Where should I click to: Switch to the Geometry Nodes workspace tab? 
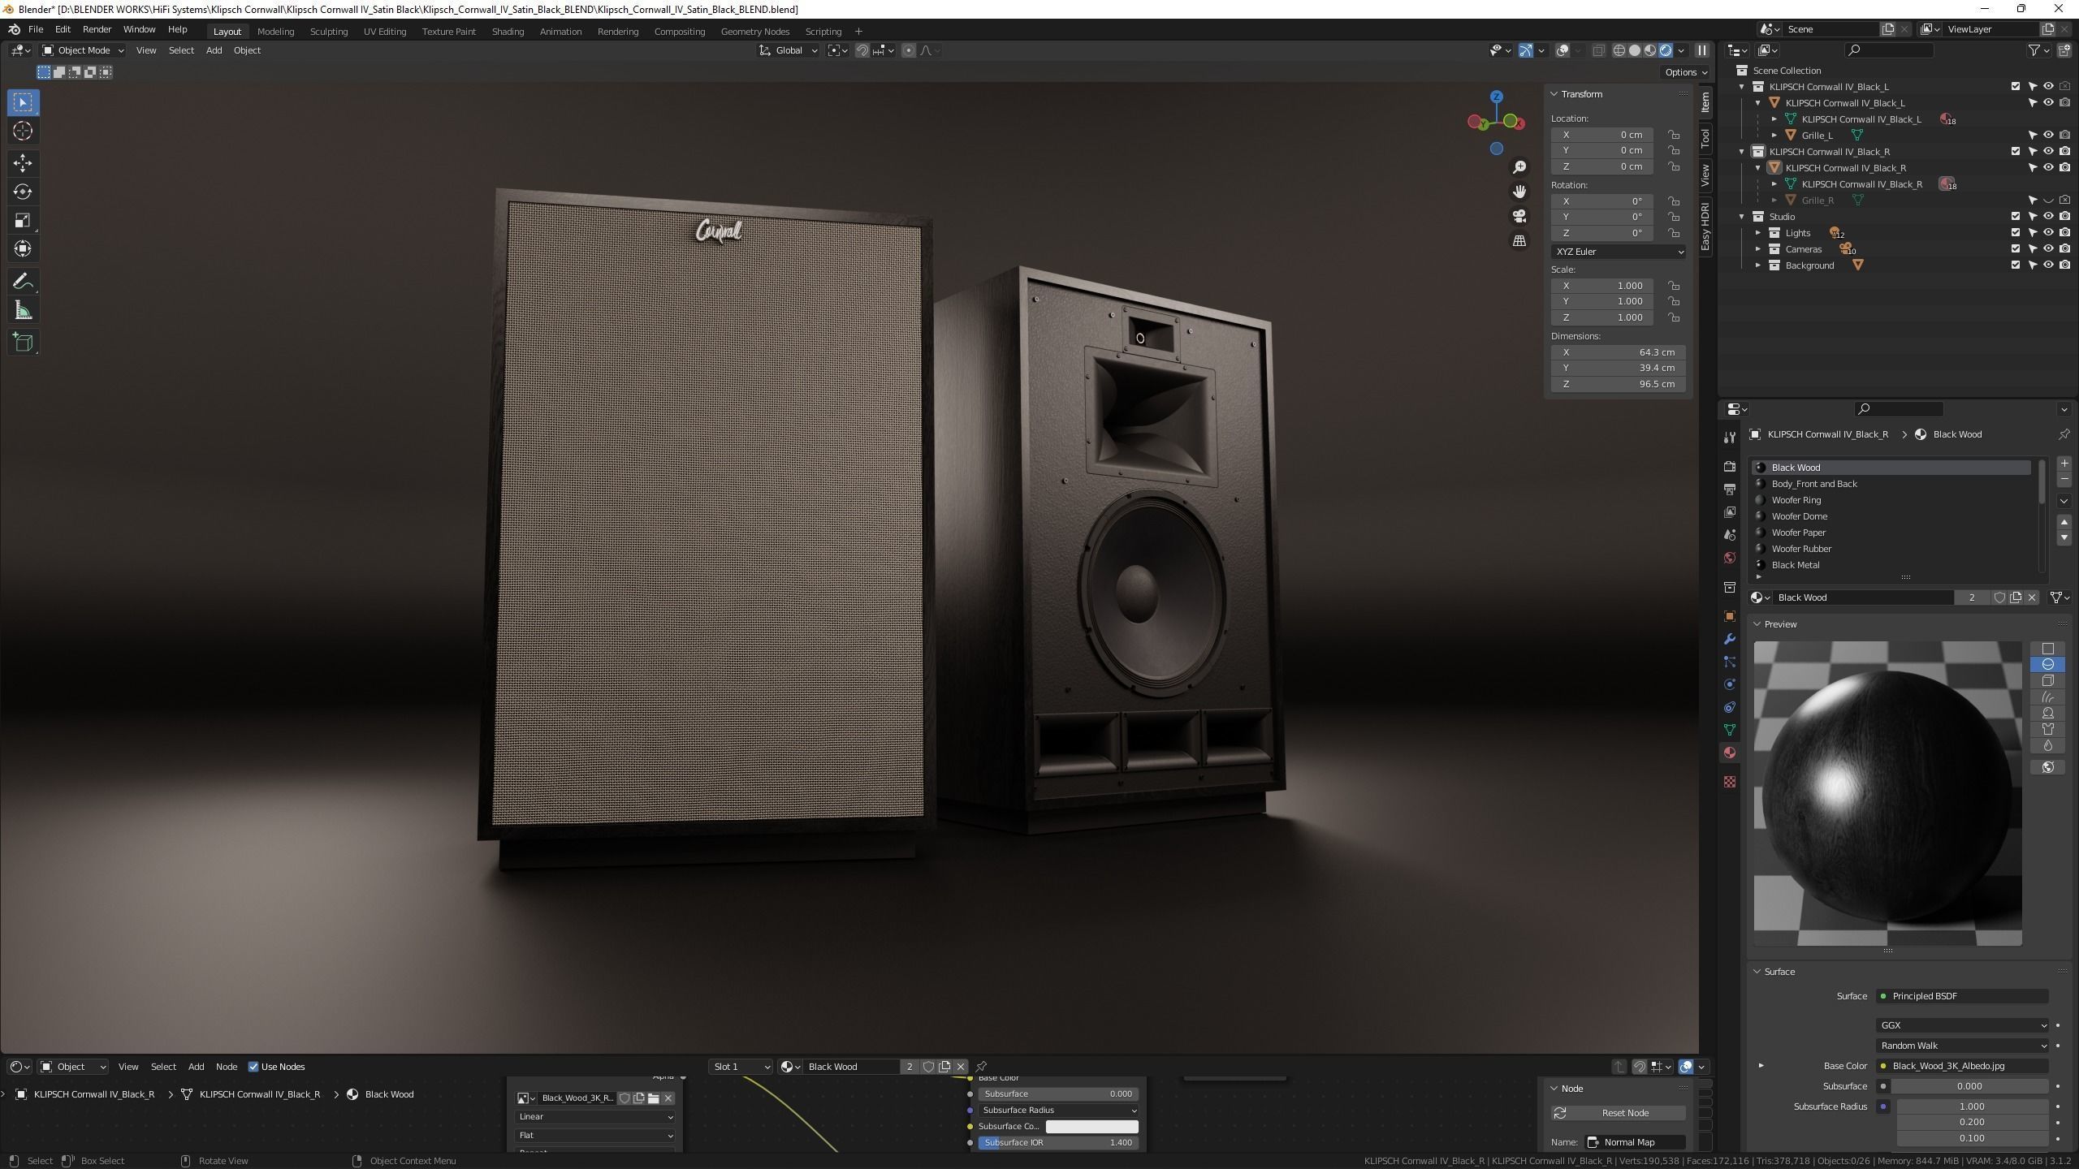tap(754, 32)
